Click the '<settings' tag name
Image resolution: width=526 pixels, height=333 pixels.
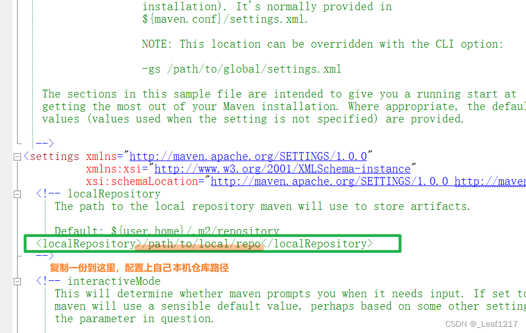coord(51,157)
